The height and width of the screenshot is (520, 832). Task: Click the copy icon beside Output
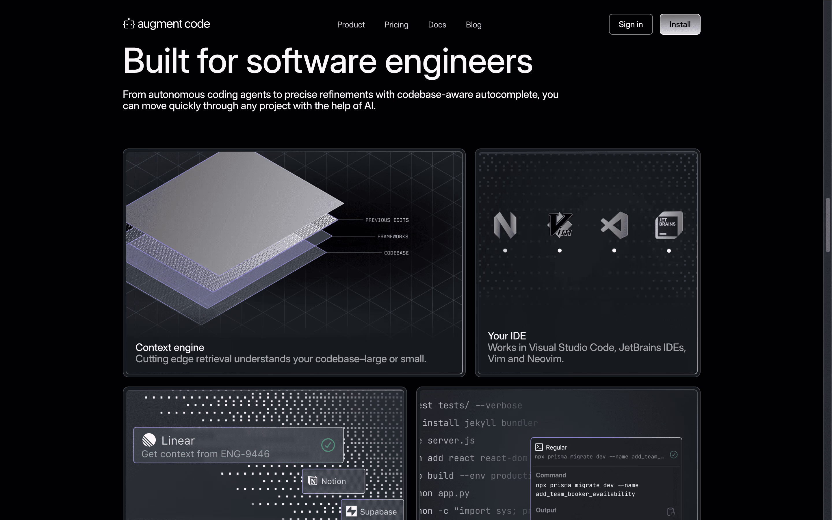coord(671,512)
